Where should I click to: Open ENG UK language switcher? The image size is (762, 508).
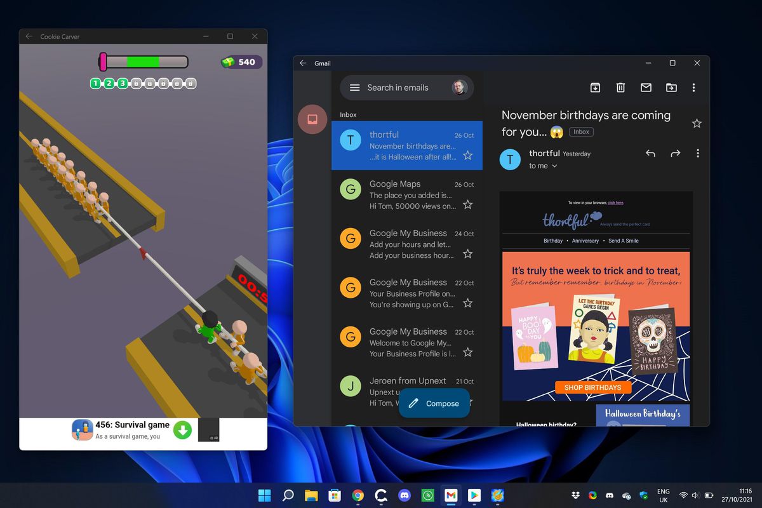[663, 495]
